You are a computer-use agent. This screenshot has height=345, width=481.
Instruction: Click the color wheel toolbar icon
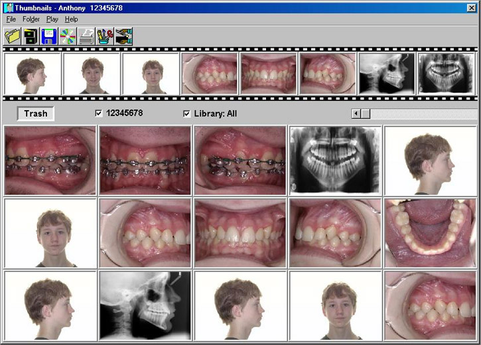click(x=68, y=36)
